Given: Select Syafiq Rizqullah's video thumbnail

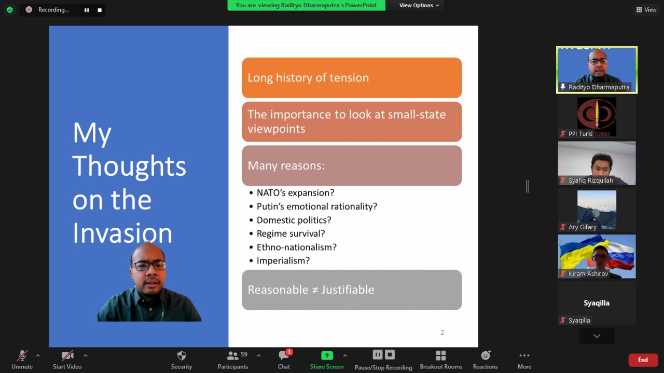Looking at the screenshot, I should point(597,163).
